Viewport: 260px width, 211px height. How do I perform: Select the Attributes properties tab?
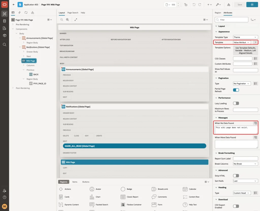click(x=228, y=13)
